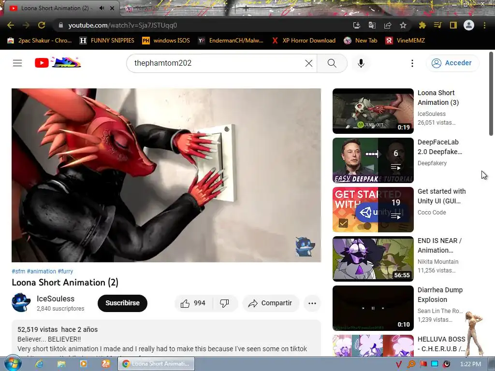This screenshot has height=371, width=495.
Task: Clear the search text with X
Action: 309,63
